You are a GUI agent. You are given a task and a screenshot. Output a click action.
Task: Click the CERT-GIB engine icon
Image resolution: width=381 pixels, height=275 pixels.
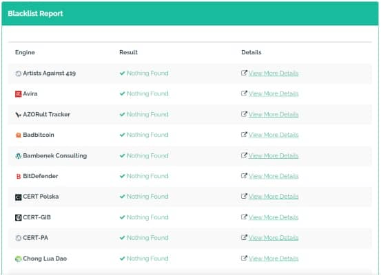(18, 217)
